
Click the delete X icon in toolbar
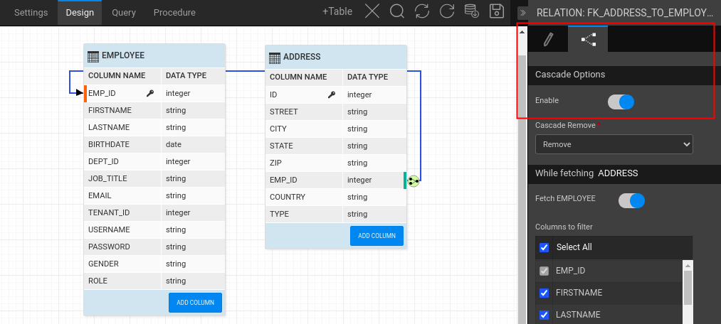tap(372, 11)
